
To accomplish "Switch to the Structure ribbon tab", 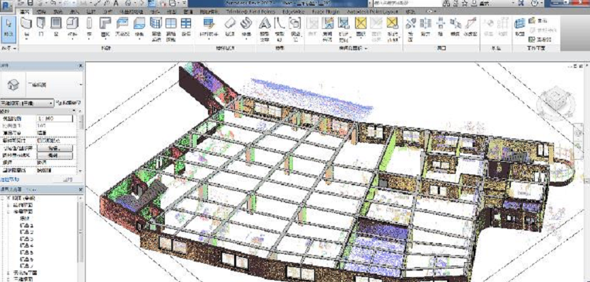I will (42, 11).
